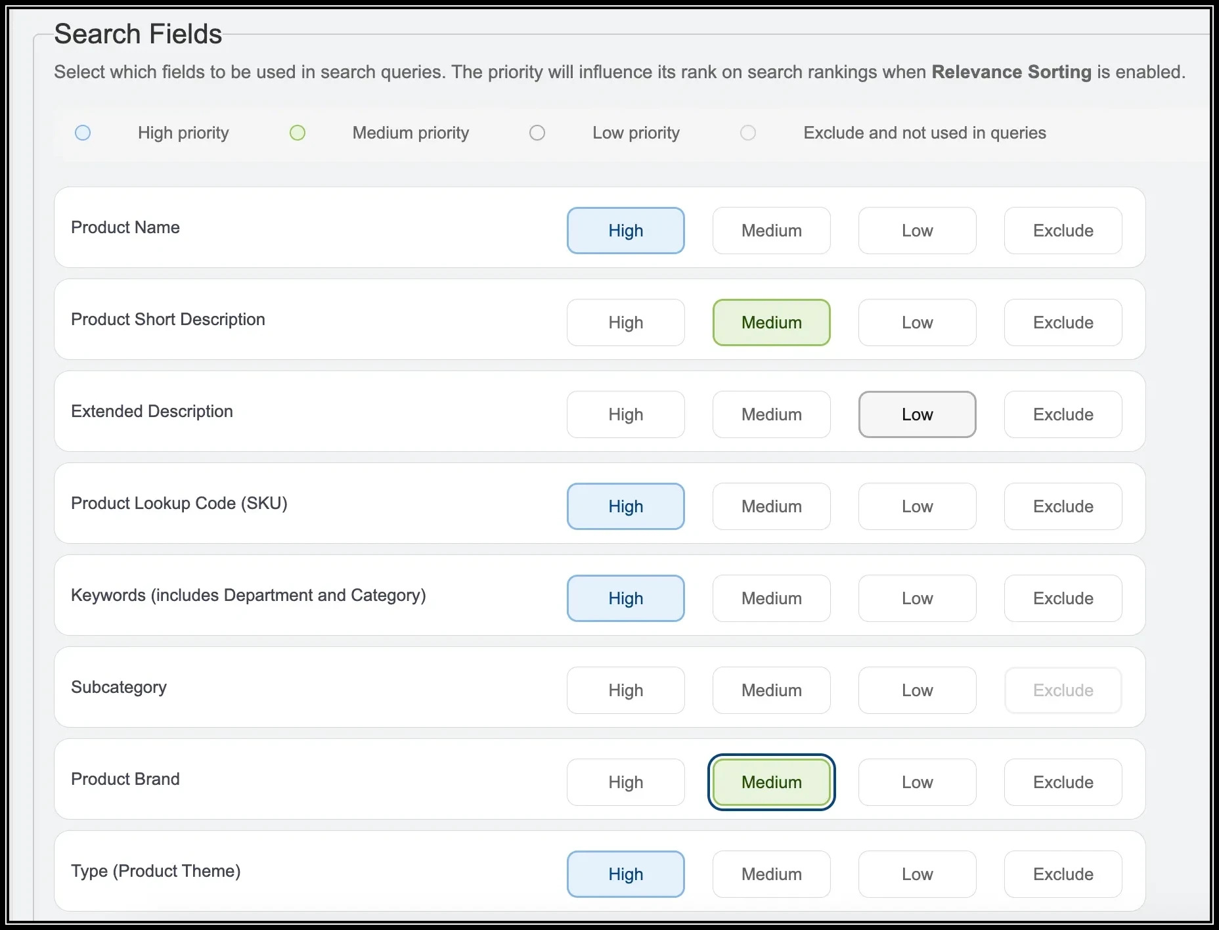Set Product Name priority to Medium
The width and height of the screenshot is (1219, 930).
click(x=771, y=231)
